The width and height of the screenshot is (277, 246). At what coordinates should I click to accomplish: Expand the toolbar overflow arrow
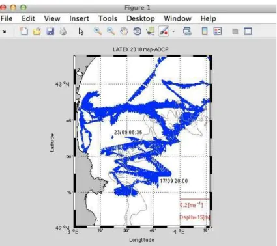(4, 32)
